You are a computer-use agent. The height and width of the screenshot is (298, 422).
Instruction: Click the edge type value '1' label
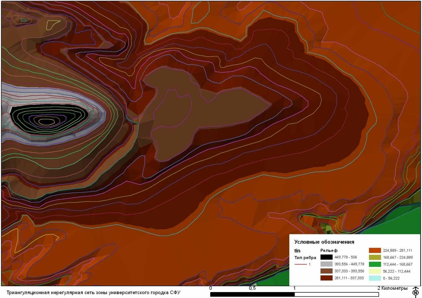[x=310, y=264]
